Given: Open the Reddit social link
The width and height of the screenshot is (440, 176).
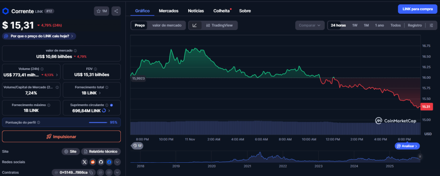Looking at the screenshot, I should click(93, 162).
